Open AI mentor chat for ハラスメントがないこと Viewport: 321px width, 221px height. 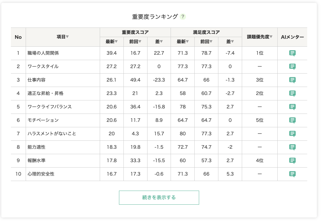click(292, 134)
